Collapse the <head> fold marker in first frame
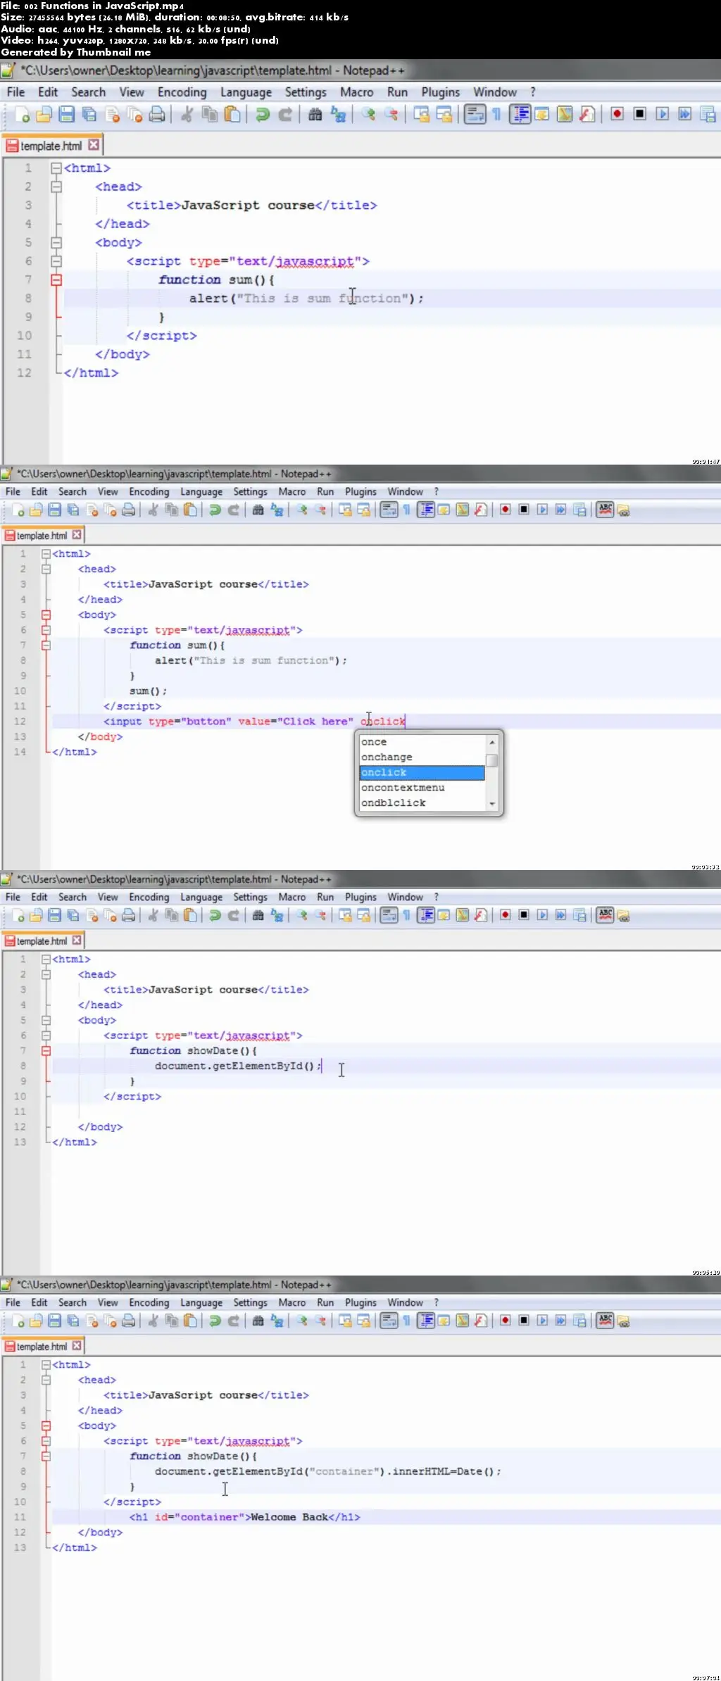This screenshot has width=721, height=1681. [x=56, y=187]
